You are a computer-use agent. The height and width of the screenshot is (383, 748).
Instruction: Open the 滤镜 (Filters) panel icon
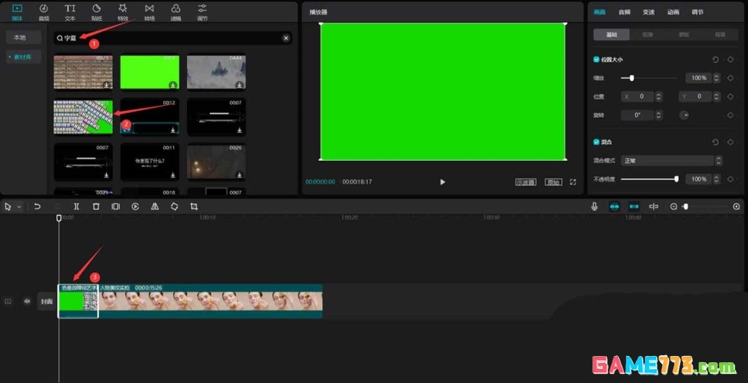[x=175, y=11]
